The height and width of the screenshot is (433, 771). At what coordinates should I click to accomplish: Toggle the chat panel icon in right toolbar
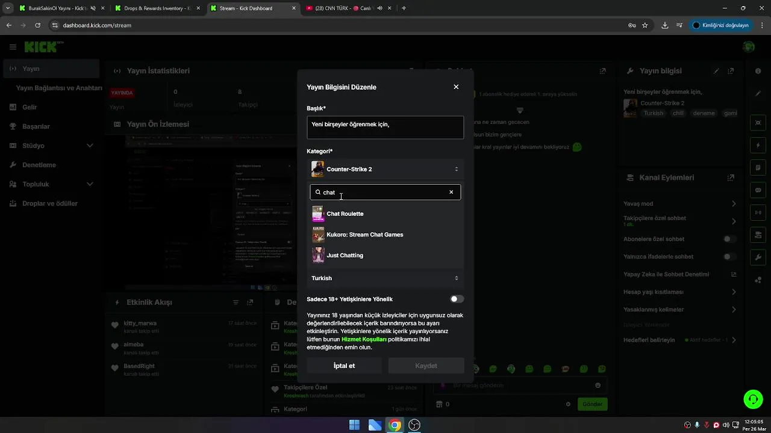click(758, 190)
